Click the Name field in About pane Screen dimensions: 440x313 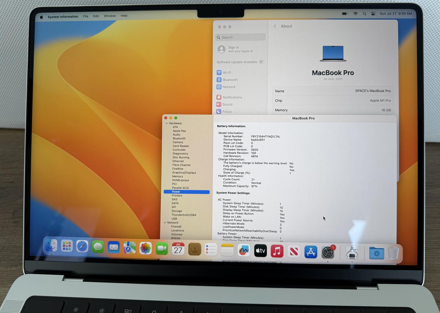pyautogui.click(x=333, y=91)
